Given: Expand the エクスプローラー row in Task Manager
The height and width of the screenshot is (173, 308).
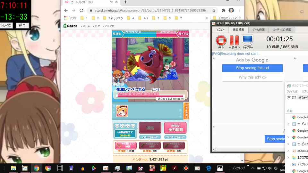Looking at the screenshot, I should [x=288, y=158].
